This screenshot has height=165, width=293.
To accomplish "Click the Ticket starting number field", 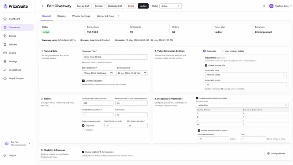I will click(x=98, y=115).
